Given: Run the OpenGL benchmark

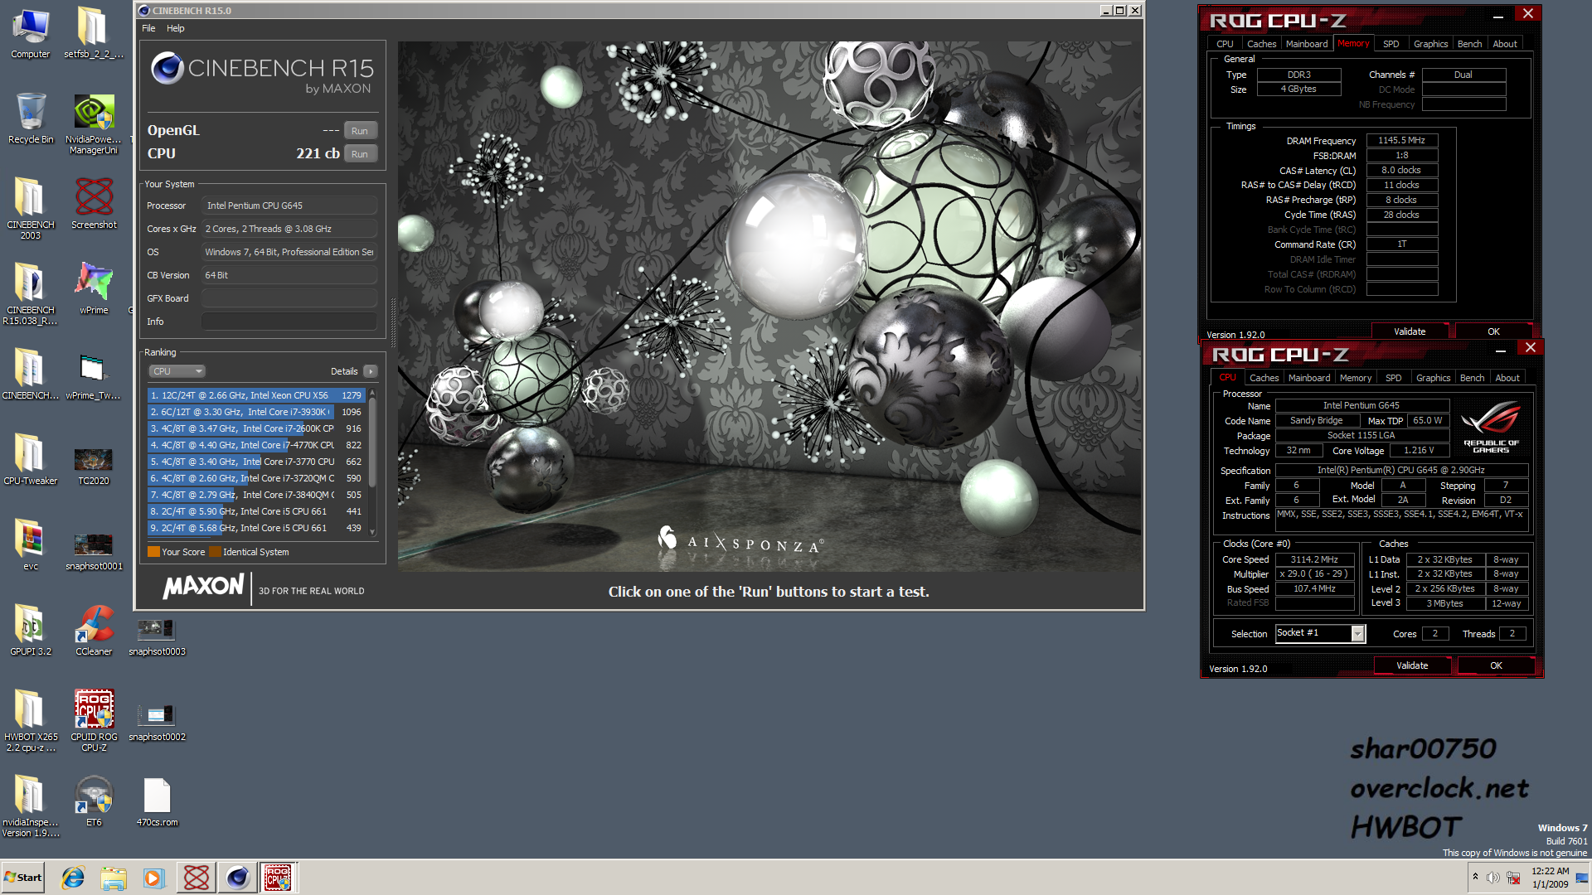Looking at the screenshot, I should pos(360,131).
